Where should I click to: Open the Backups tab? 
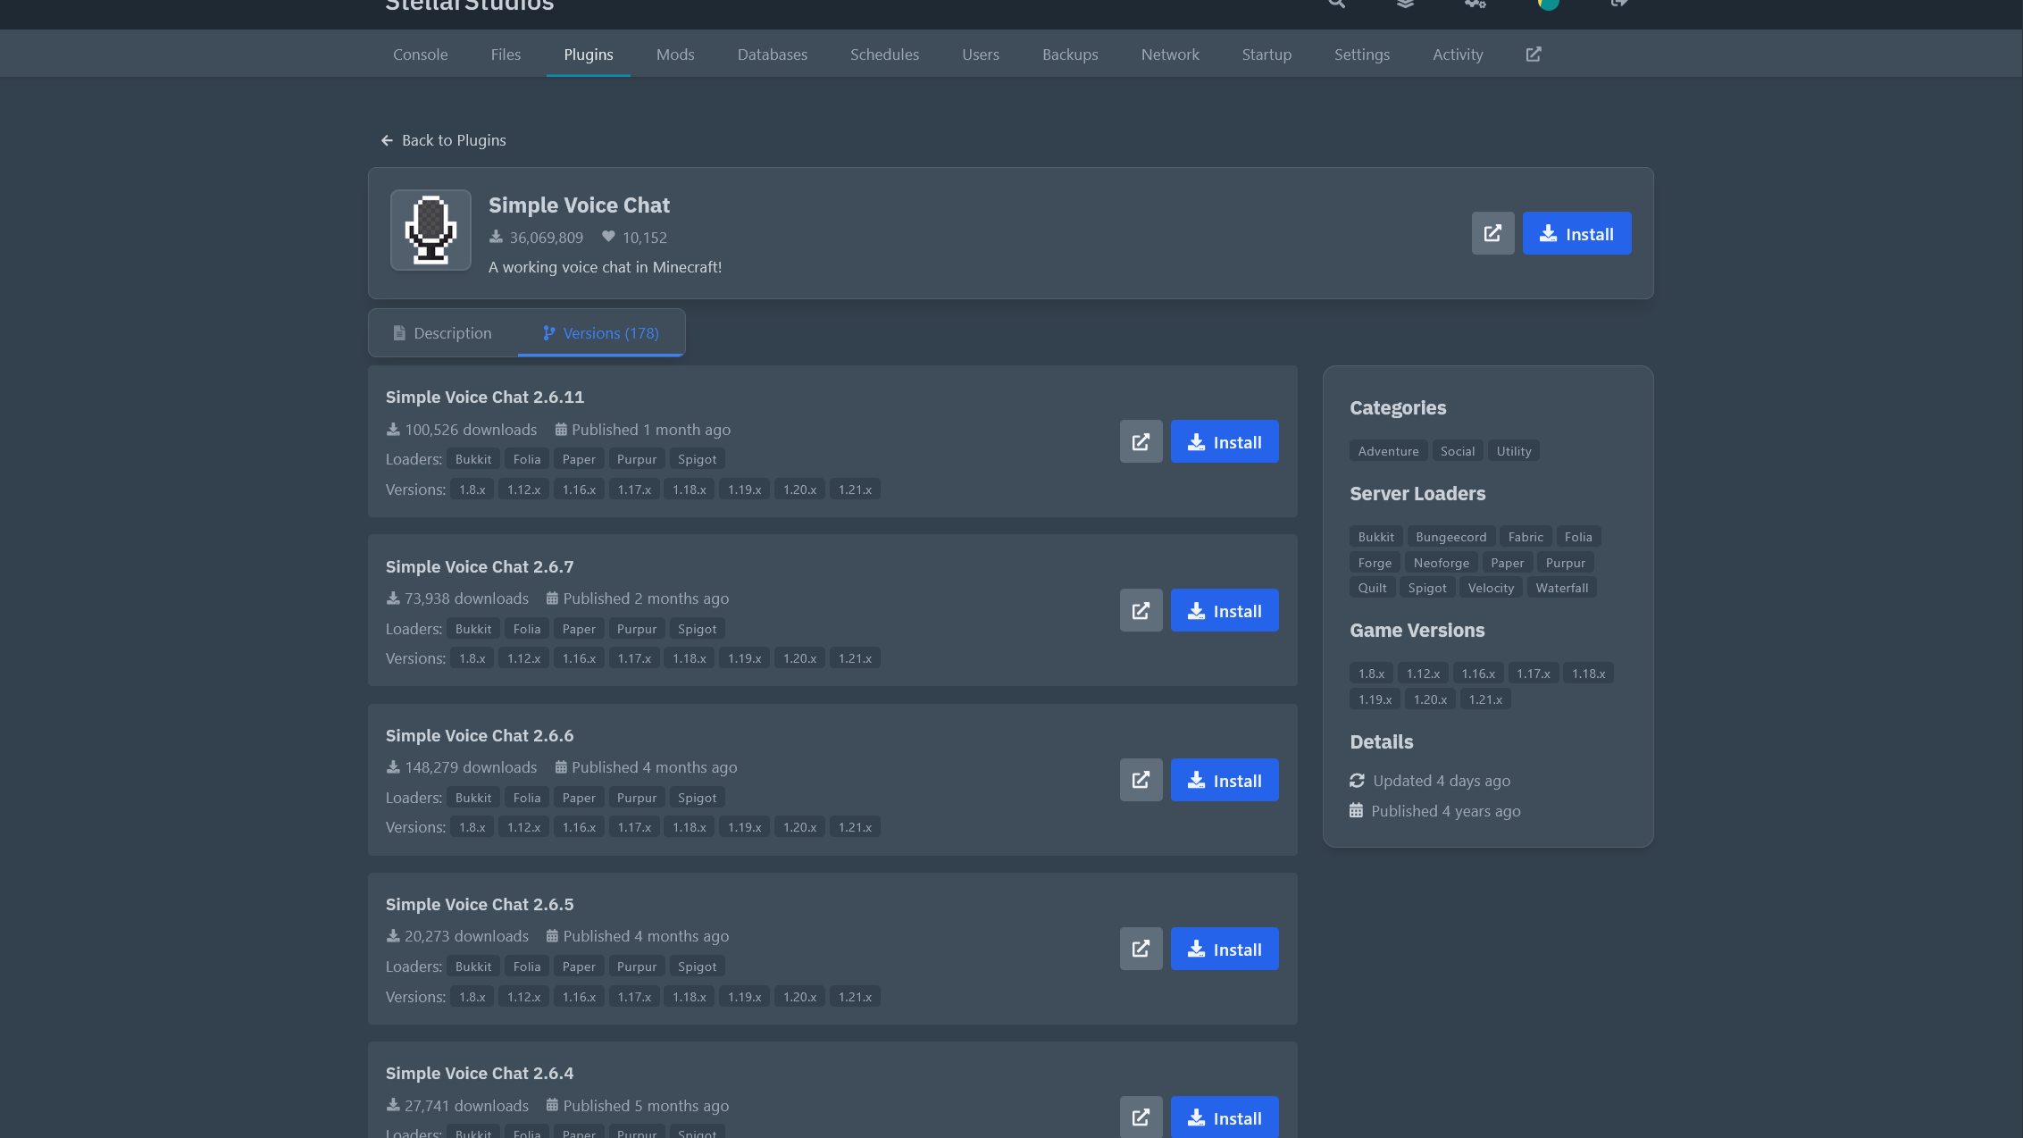click(x=1070, y=54)
